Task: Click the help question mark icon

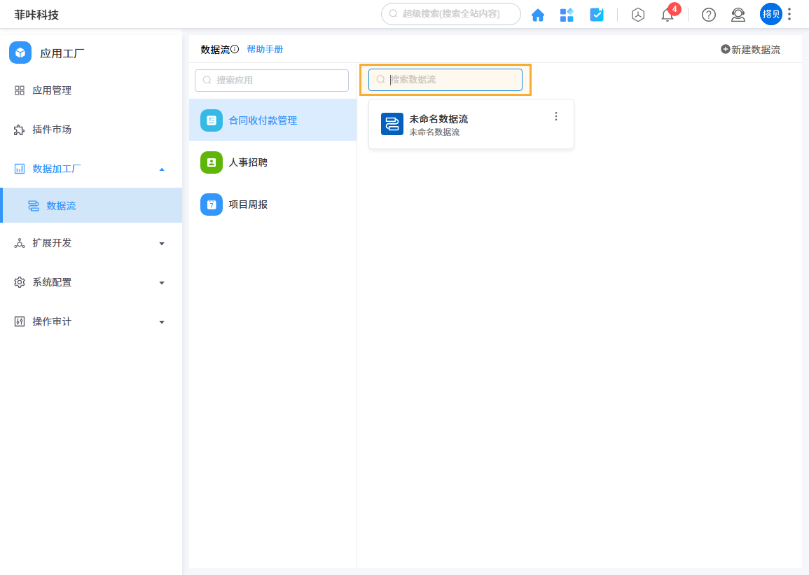Action: [708, 15]
